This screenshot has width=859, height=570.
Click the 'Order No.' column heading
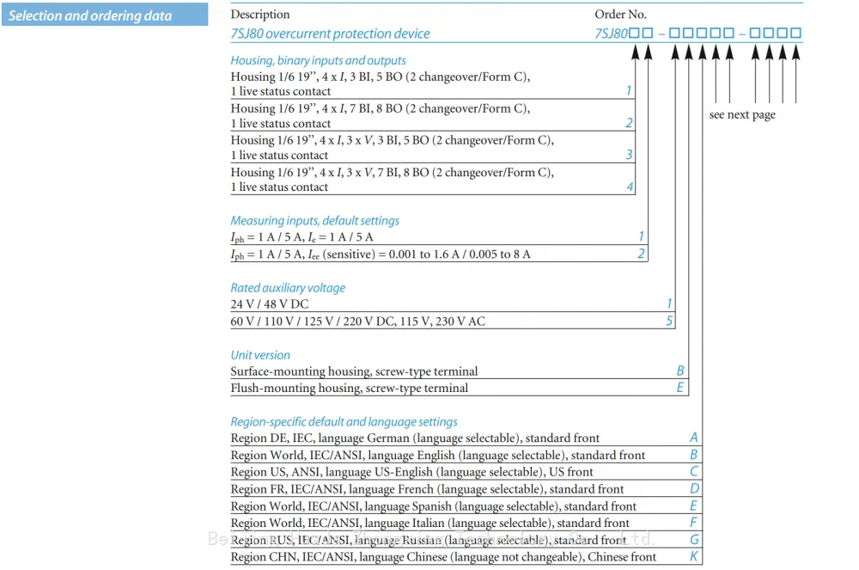621,15
